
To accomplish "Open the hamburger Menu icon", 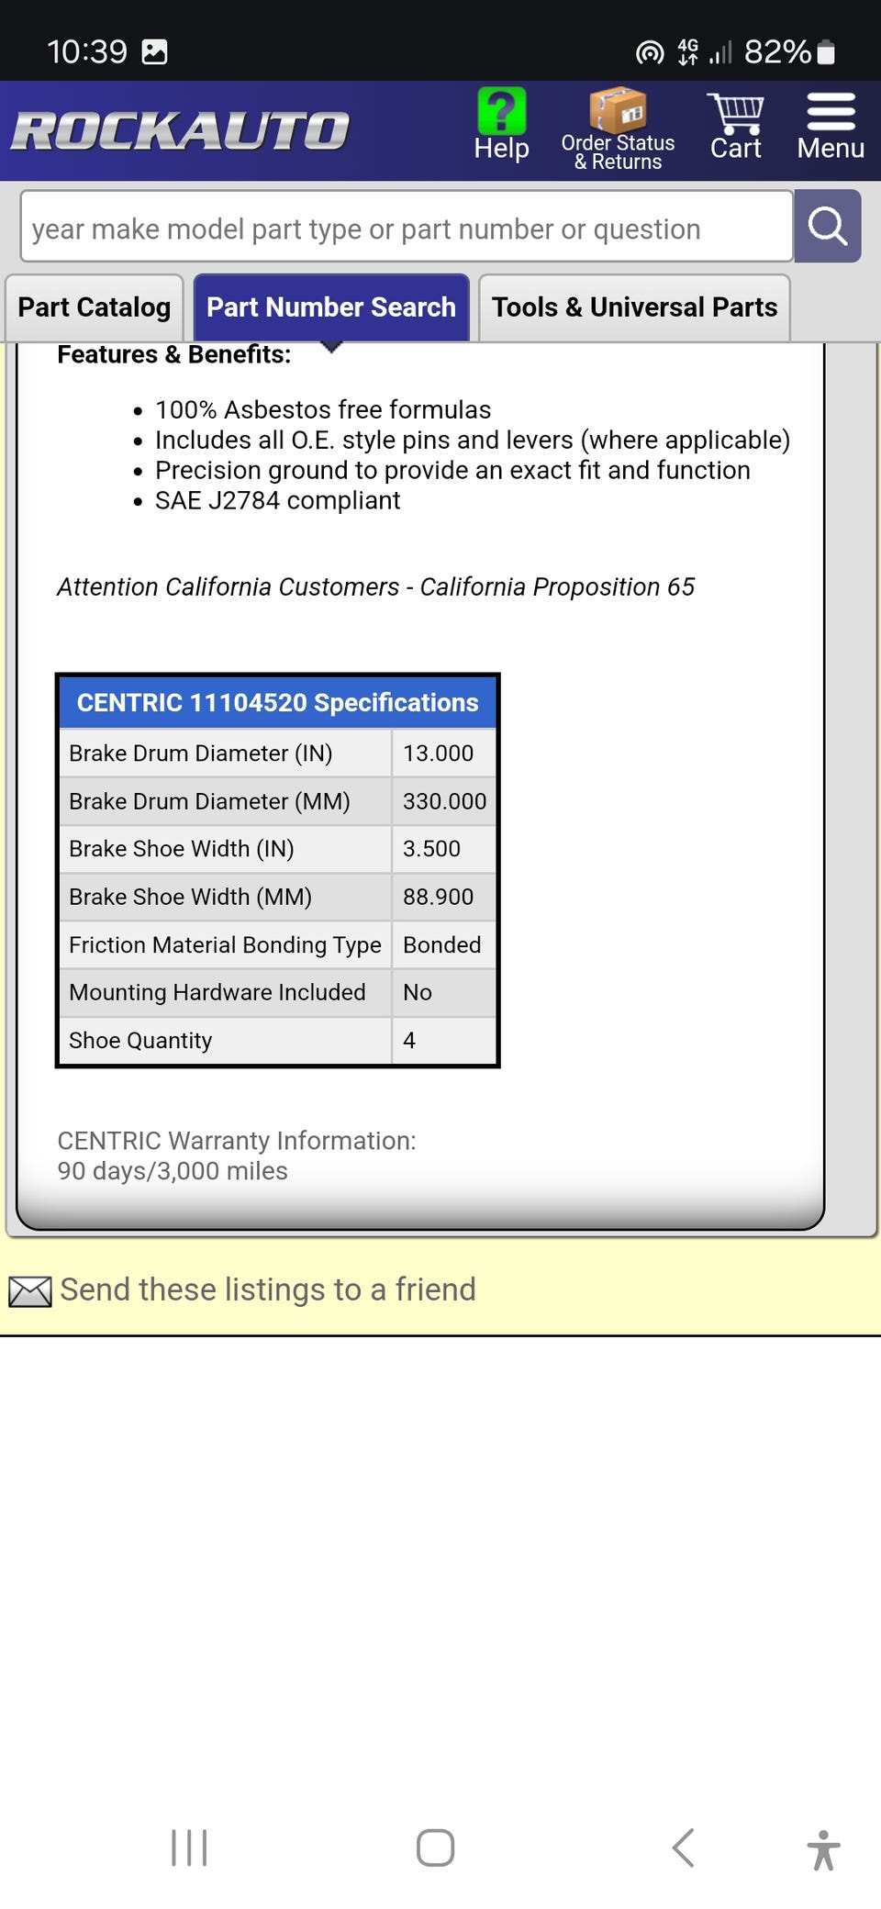I will pyautogui.click(x=831, y=114).
